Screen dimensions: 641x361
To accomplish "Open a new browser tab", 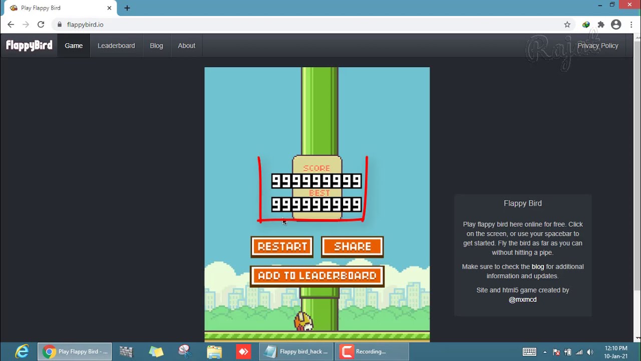I will coord(127,8).
